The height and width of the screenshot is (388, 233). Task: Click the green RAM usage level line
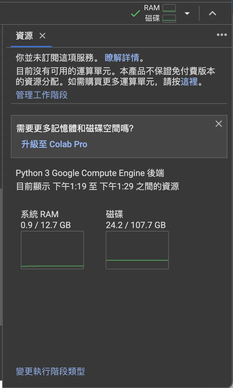[x=52, y=266]
